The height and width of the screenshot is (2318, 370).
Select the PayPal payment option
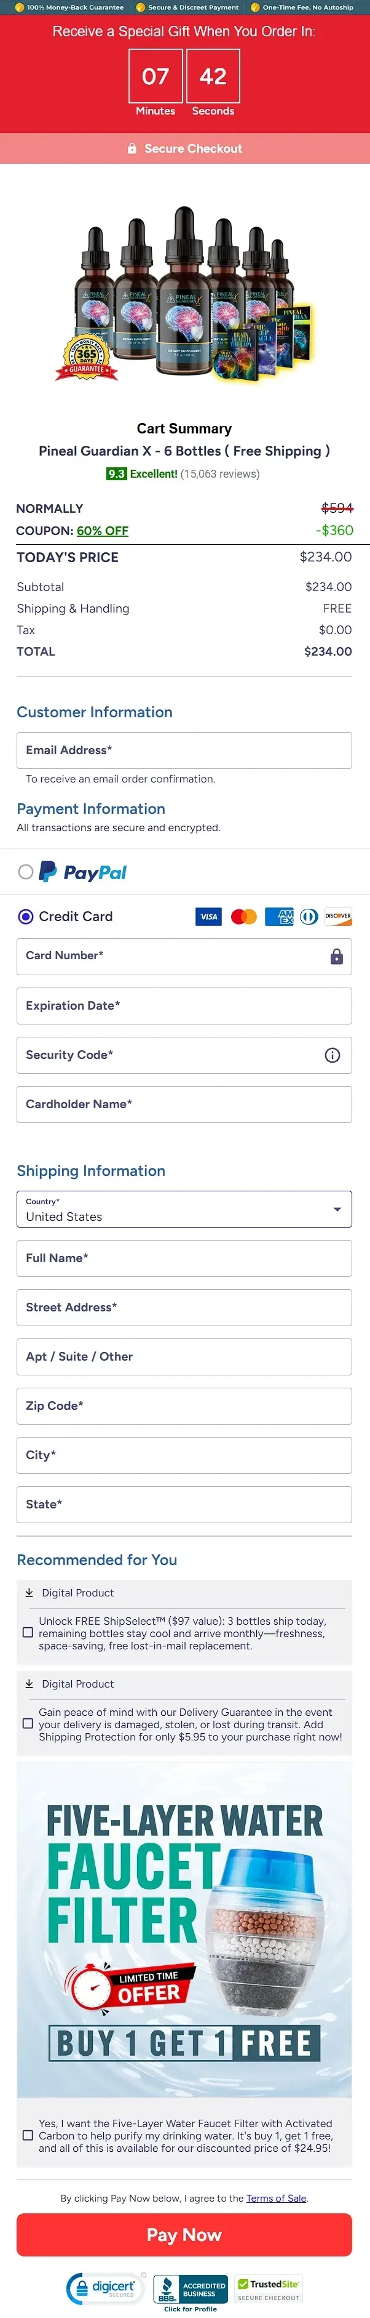pyautogui.click(x=26, y=871)
